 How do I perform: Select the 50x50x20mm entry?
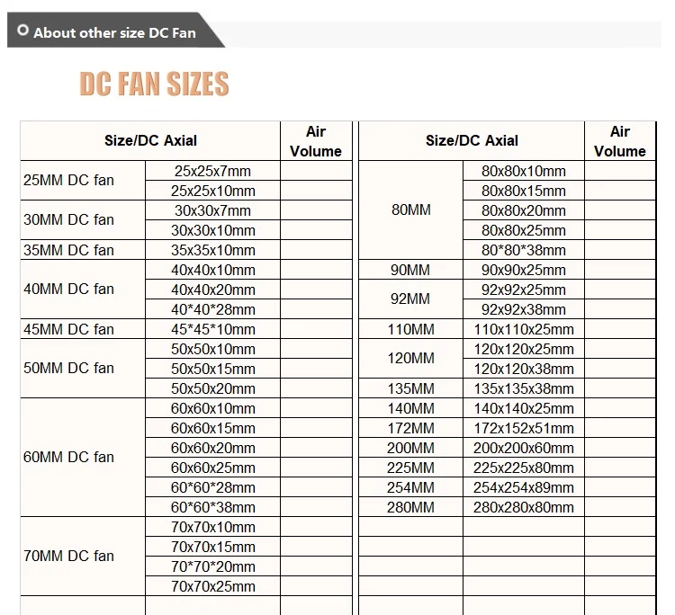coord(212,388)
